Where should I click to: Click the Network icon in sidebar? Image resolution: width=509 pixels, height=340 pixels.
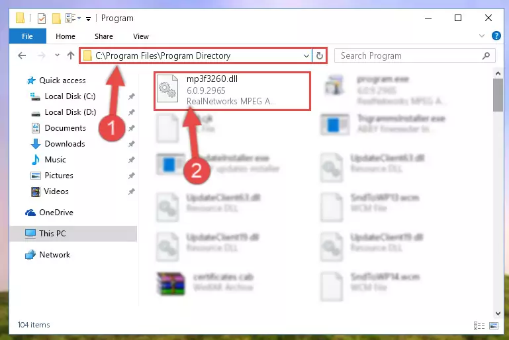click(x=30, y=255)
